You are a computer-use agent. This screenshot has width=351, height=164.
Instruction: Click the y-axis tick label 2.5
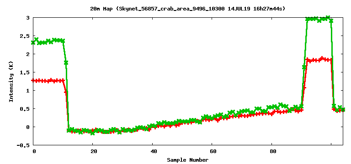click(x=25, y=36)
